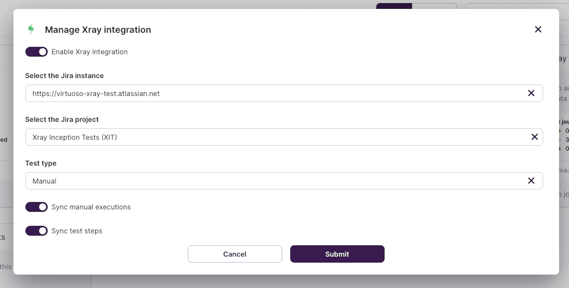Screen dimensions: 569x288
Task: Close the Manage Xray integration dialog
Action: [538, 29]
